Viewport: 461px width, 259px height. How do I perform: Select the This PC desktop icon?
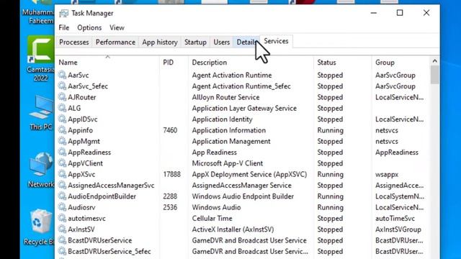coord(41,113)
